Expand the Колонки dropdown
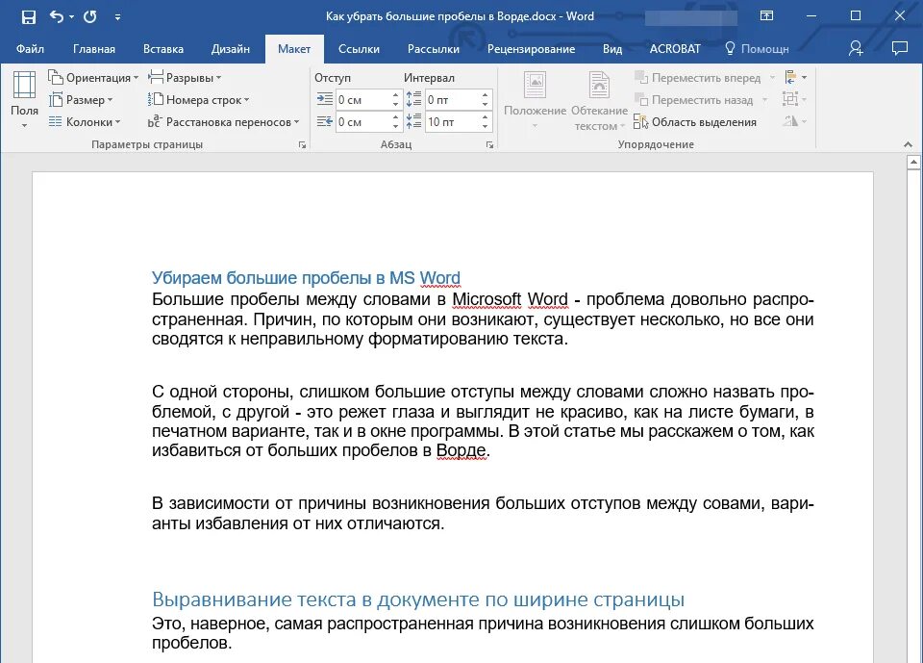The image size is (923, 663). point(85,122)
